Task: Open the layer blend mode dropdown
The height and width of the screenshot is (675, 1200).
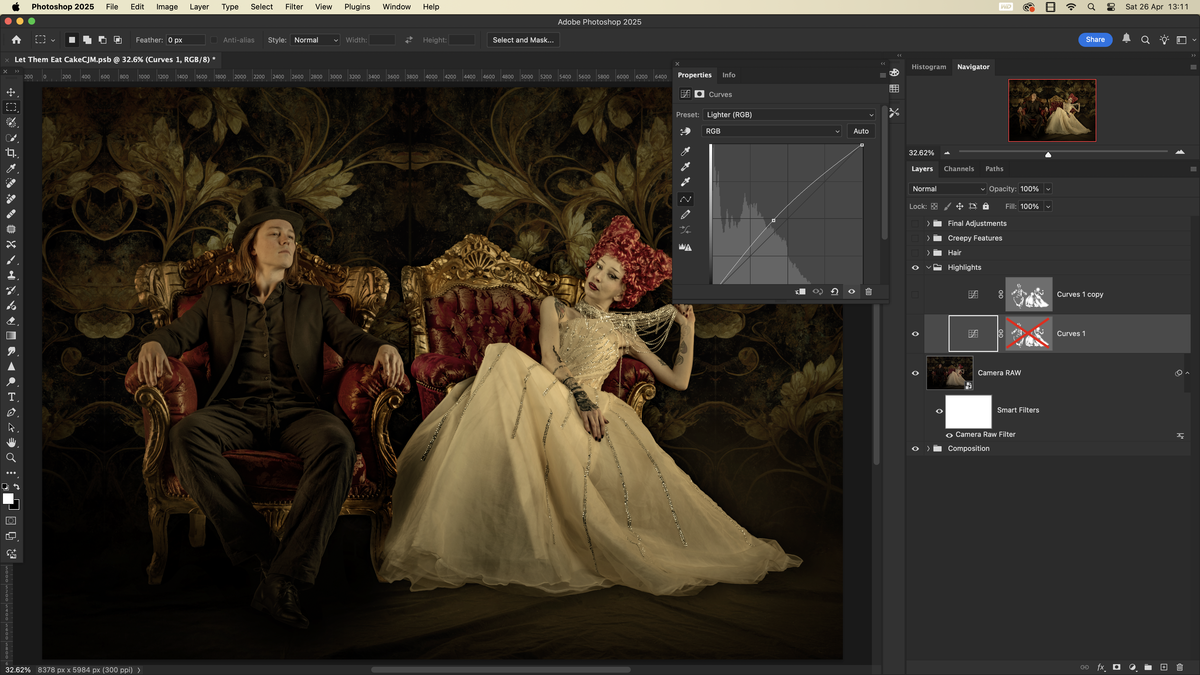Action: pos(947,189)
